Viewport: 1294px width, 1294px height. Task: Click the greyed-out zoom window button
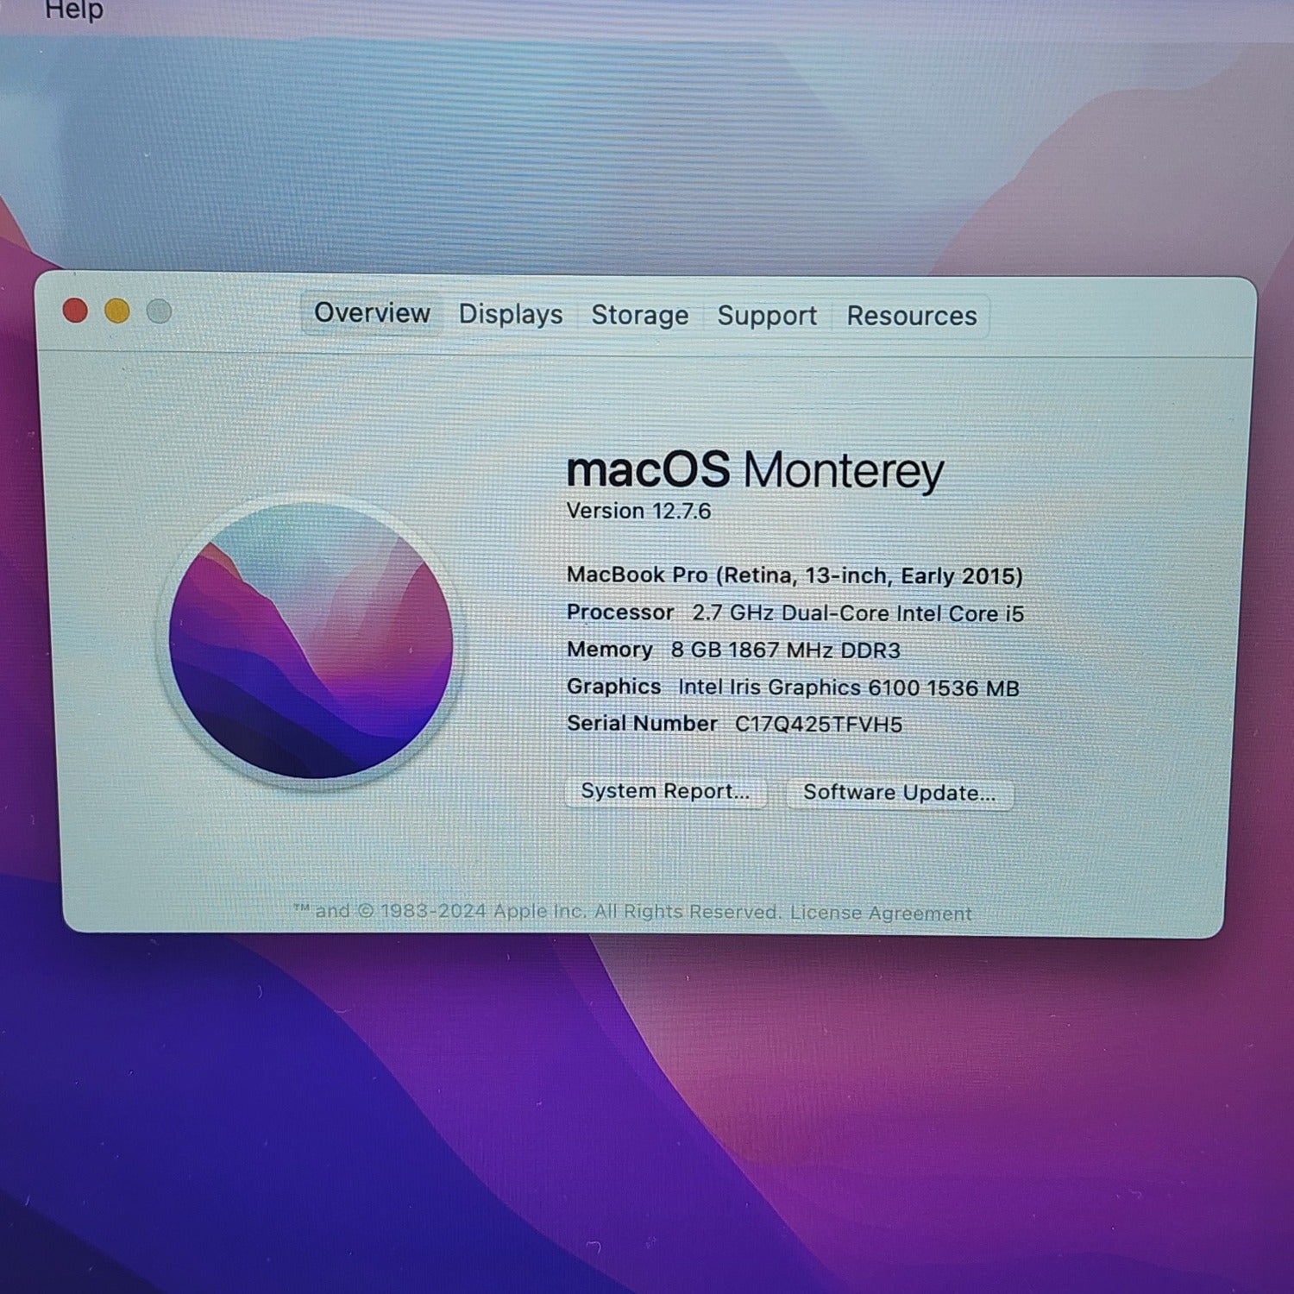pos(159,311)
